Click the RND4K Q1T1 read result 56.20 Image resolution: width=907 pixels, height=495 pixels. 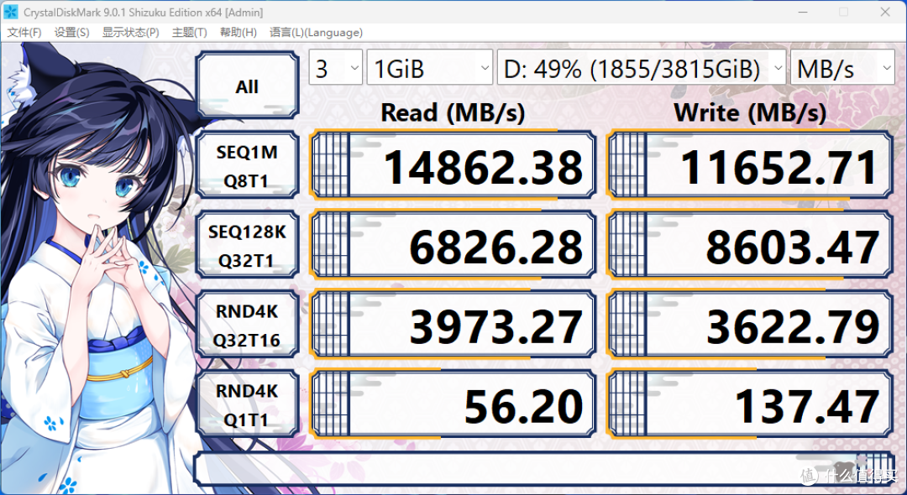453,405
